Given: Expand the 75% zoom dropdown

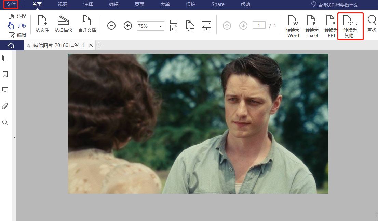Looking at the screenshot, I should [x=161, y=26].
